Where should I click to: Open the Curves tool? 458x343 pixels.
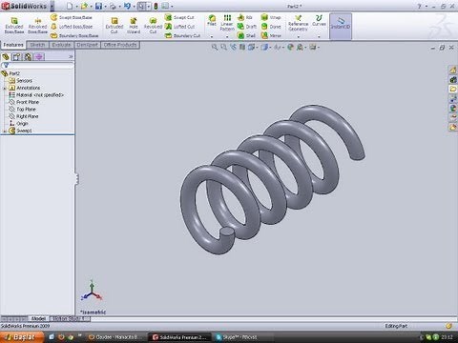pyautogui.click(x=319, y=20)
